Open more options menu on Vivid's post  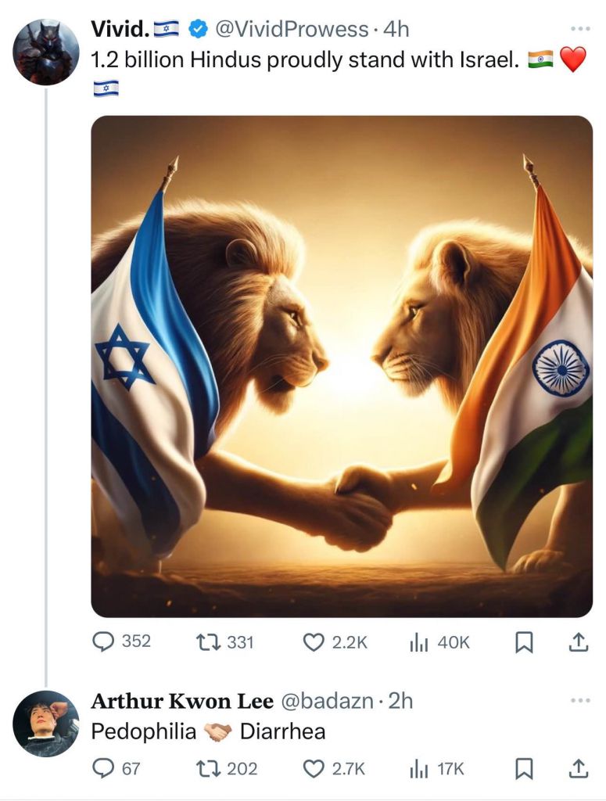[x=579, y=29]
